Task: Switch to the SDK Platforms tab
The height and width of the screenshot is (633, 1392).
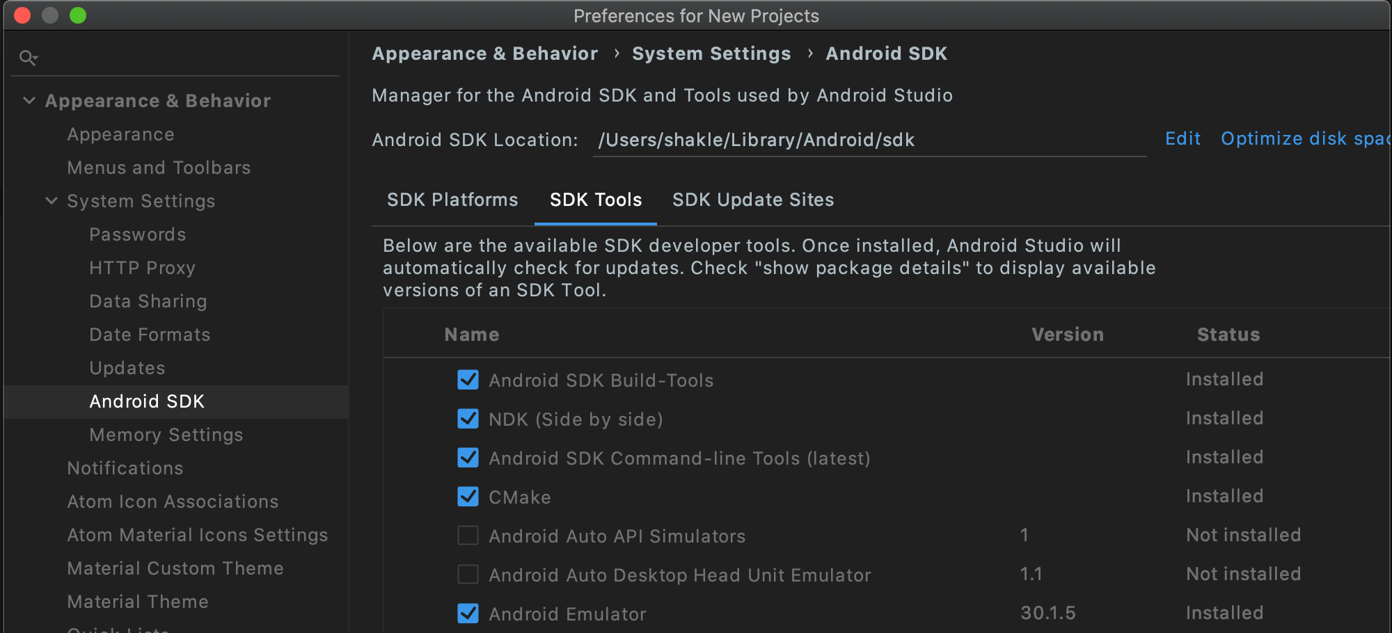Action: 452,200
